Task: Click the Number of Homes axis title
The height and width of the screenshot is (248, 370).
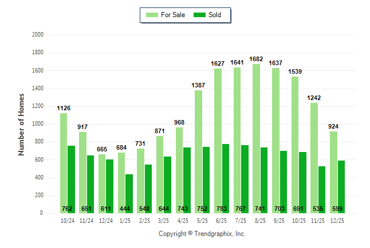Action: (x=21, y=124)
